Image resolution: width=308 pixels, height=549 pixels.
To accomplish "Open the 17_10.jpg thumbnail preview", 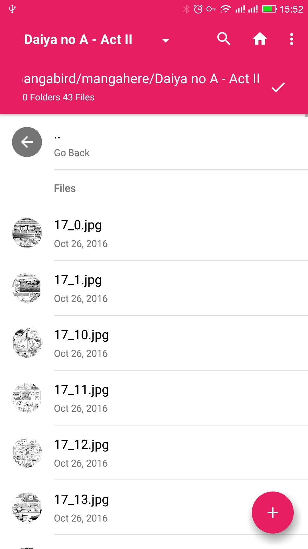I will coord(27,343).
